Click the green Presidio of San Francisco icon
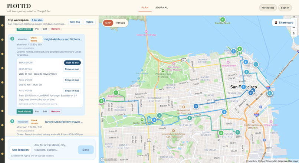The width and height of the screenshot is (299, 163). point(163,71)
